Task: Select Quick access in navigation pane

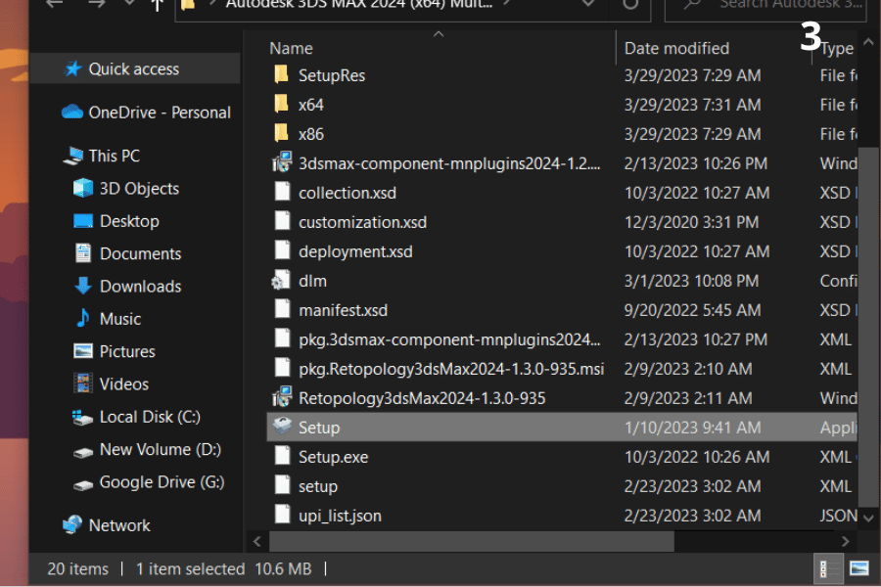Action: 134,69
